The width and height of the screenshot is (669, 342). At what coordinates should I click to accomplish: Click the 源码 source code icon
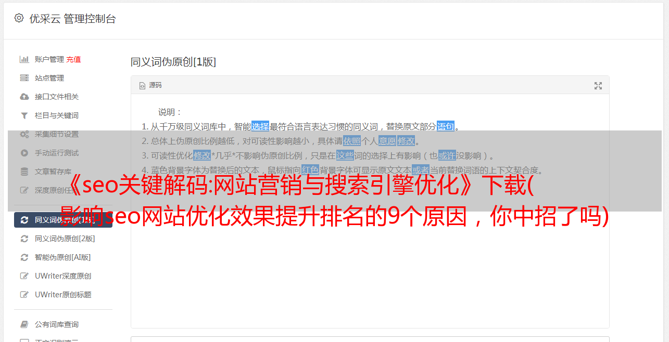pos(142,86)
